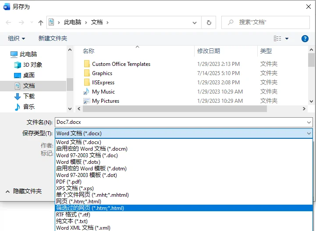
Task: Sort by 名称 column header
Action: [x=89, y=51]
